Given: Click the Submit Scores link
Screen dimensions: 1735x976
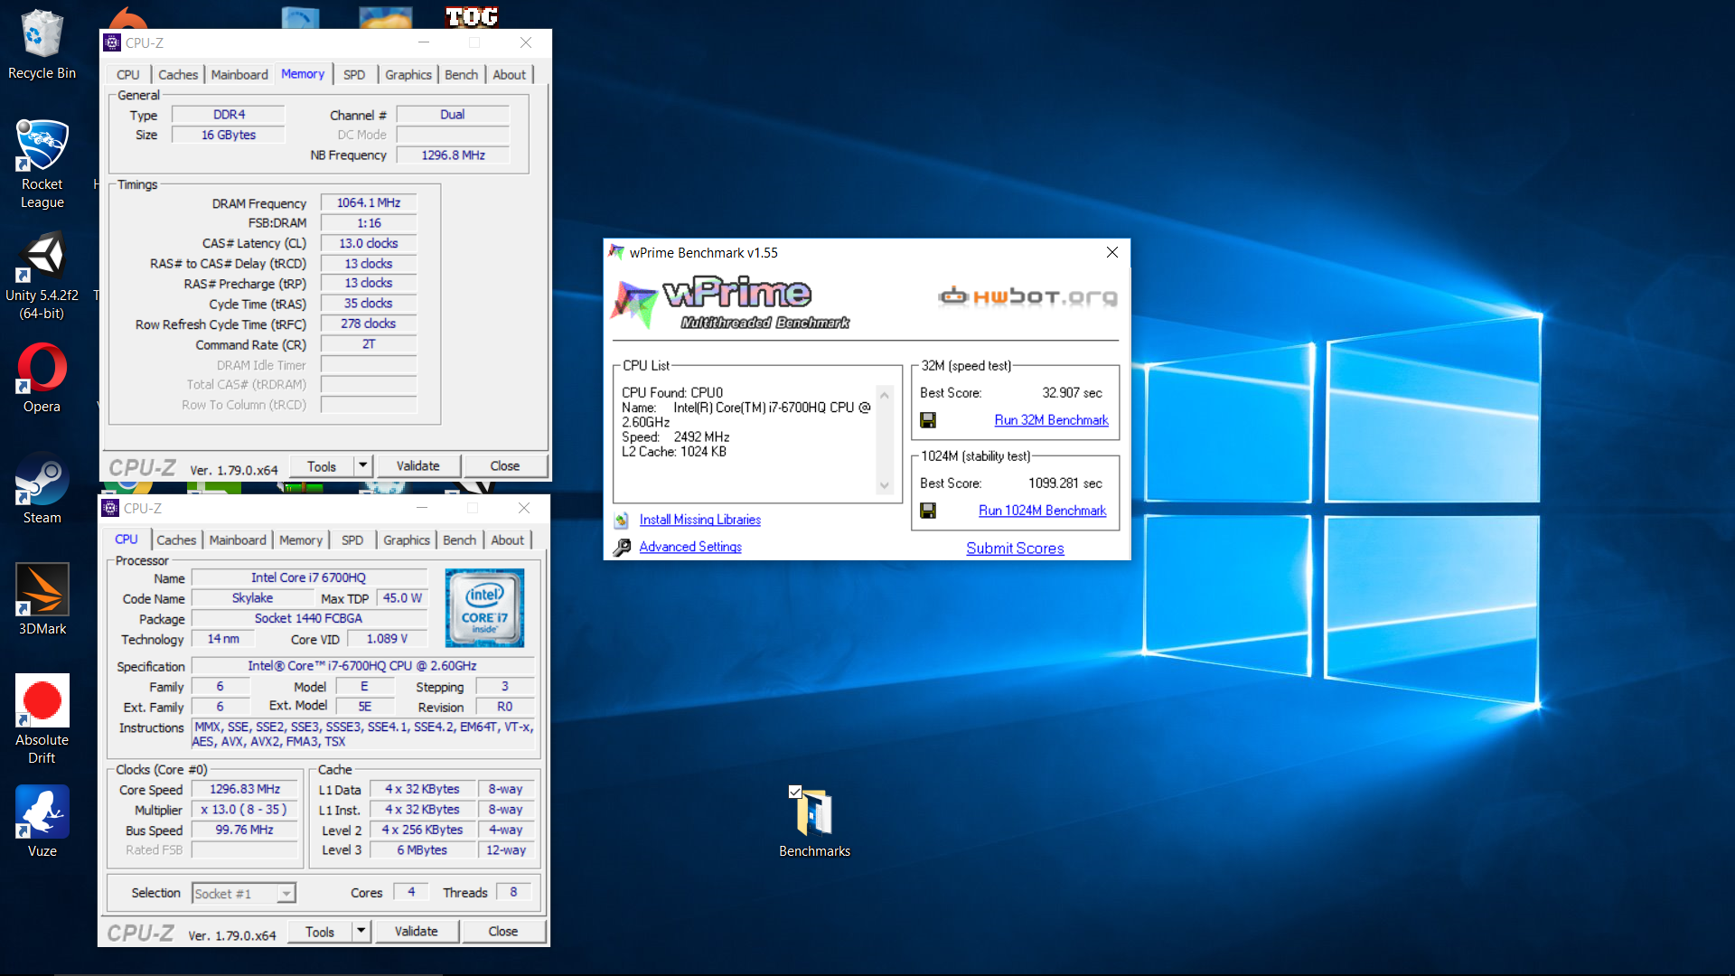Looking at the screenshot, I should click(1015, 549).
